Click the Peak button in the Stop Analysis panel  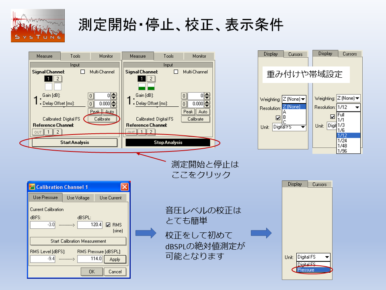point(188,112)
